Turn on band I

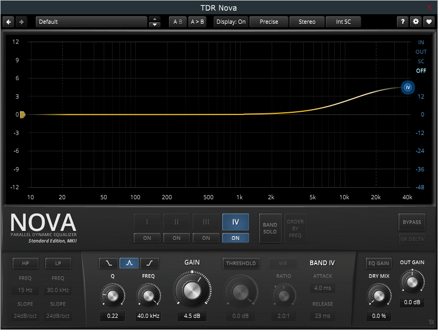click(x=147, y=238)
